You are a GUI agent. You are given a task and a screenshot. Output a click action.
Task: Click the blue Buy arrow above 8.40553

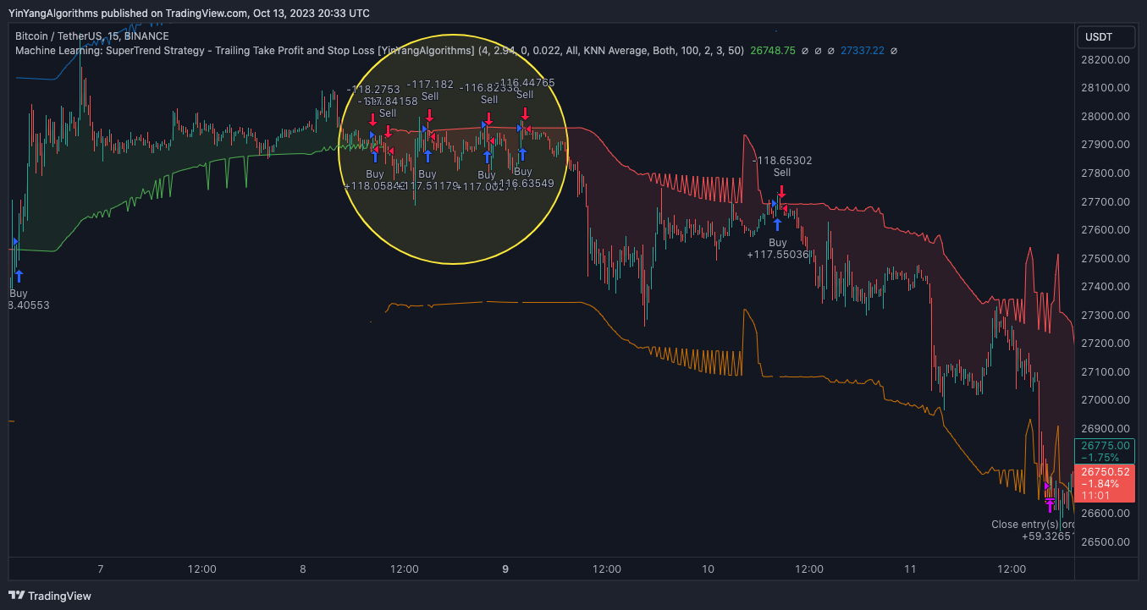click(x=19, y=276)
